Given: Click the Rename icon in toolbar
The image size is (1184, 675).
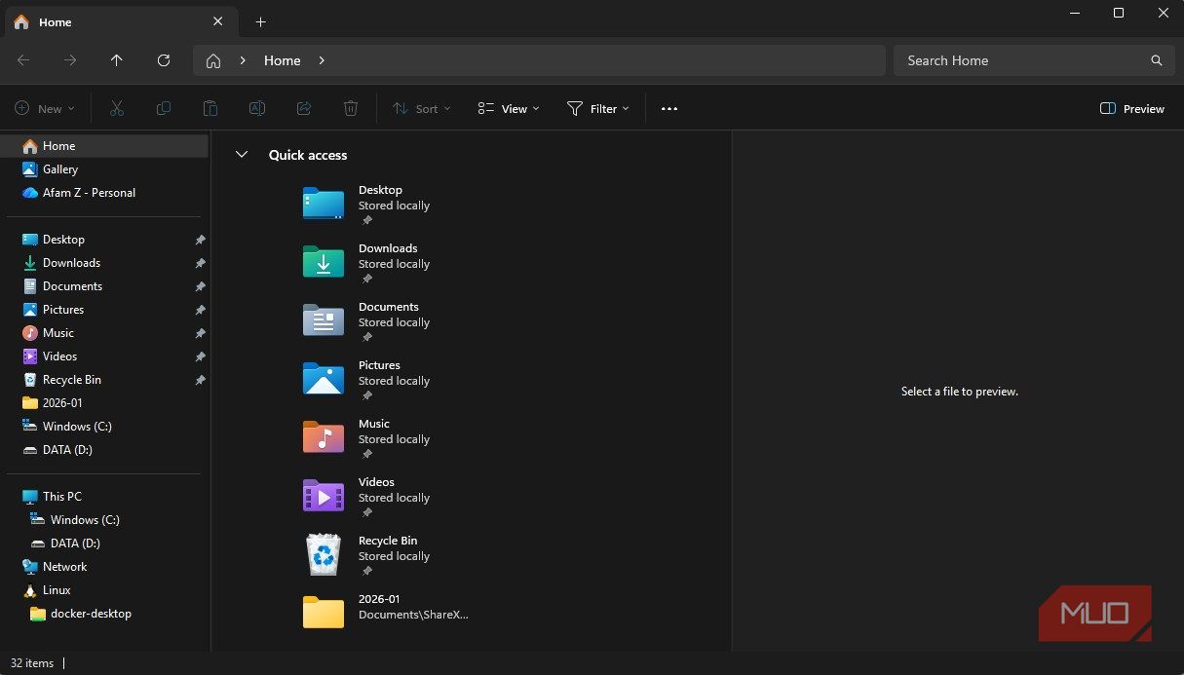Looking at the screenshot, I should tap(257, 109).
